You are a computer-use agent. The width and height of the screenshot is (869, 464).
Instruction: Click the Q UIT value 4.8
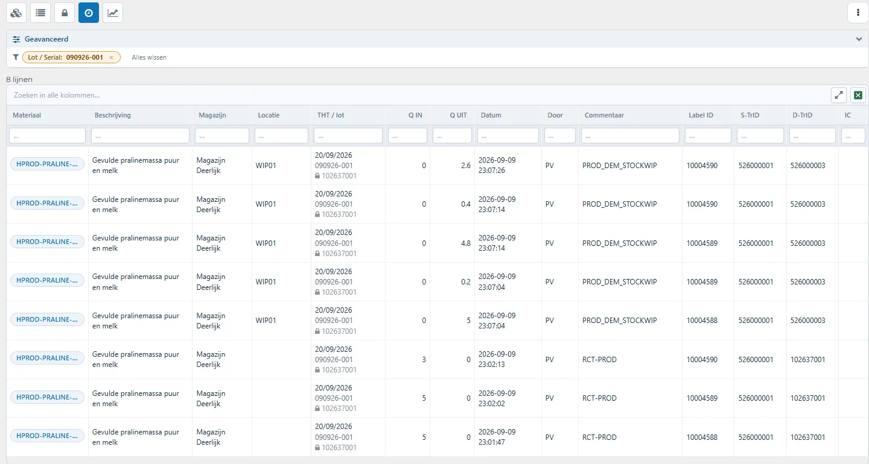pos(466,243)
